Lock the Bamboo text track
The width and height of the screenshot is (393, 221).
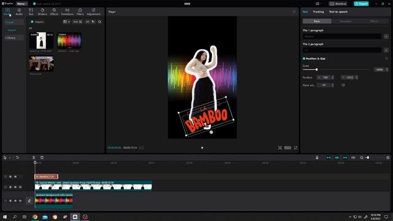tap(10, 177)
